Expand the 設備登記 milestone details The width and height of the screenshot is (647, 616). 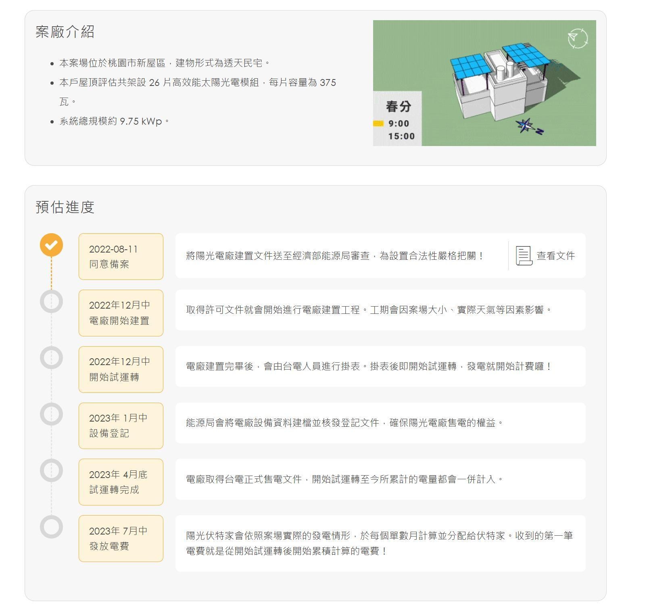(120, 425)
